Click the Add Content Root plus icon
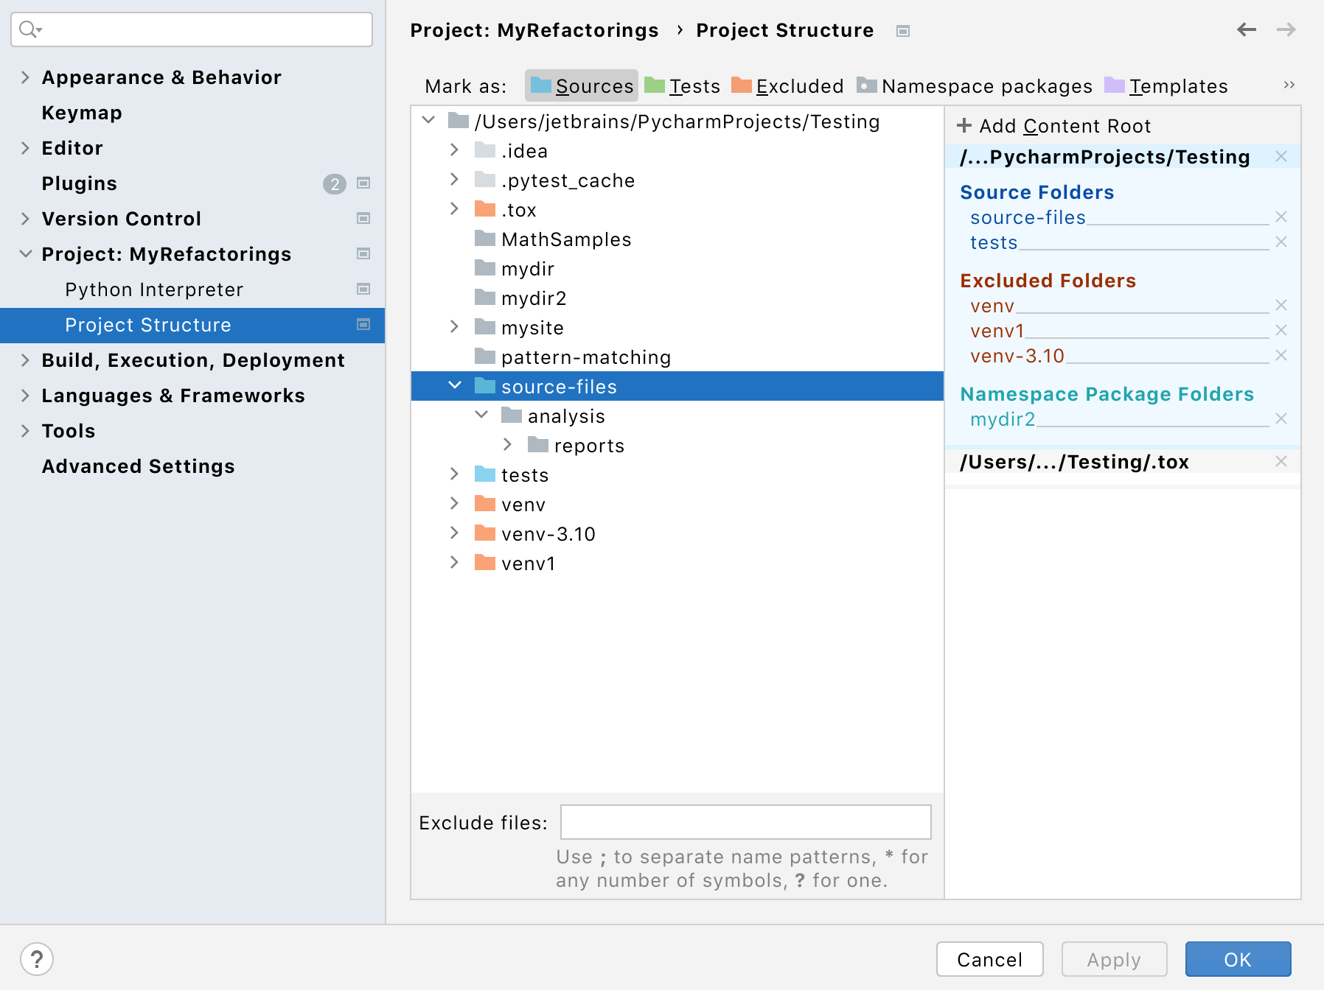 pos(965,125)
